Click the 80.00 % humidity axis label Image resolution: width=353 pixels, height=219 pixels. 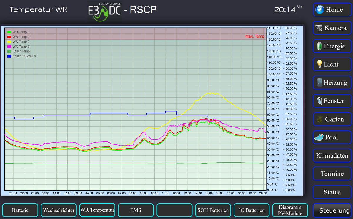(291, 28)
